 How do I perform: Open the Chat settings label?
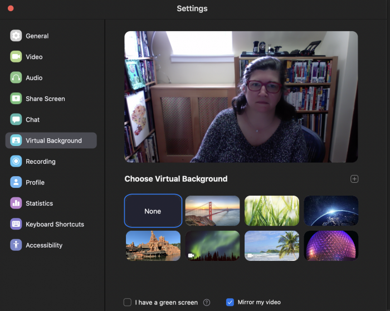tap(32, 120)
